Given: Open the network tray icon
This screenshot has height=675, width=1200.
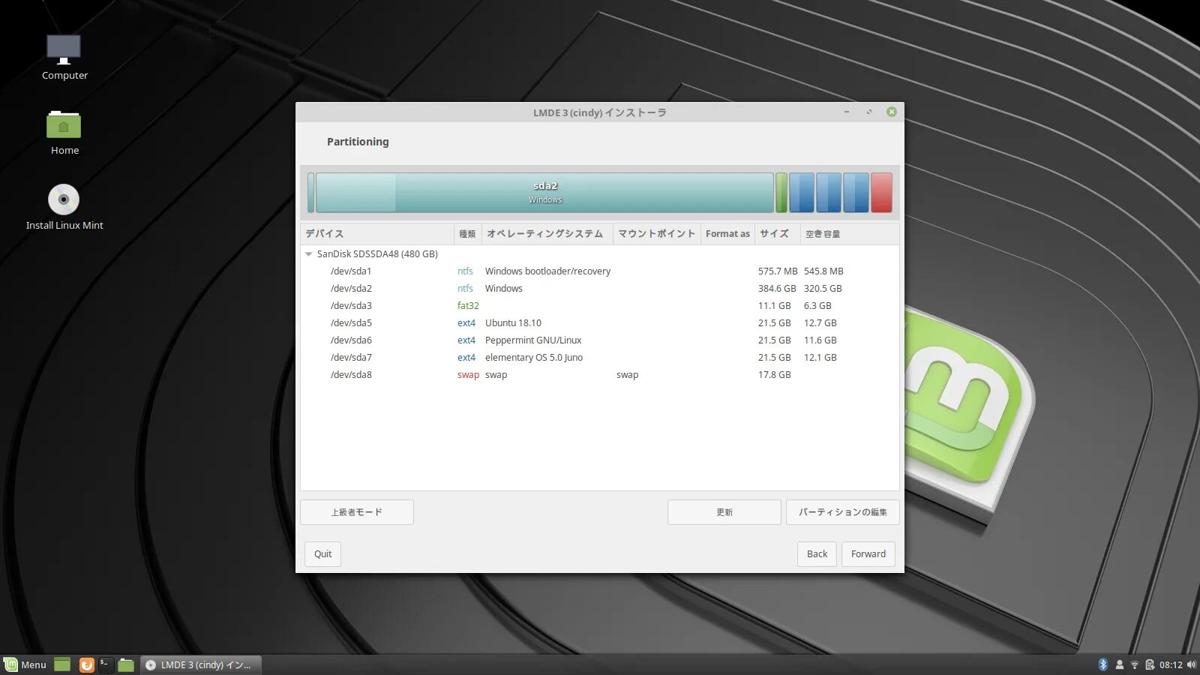Looking at the screenshot, I should (x=1134, y=664).
